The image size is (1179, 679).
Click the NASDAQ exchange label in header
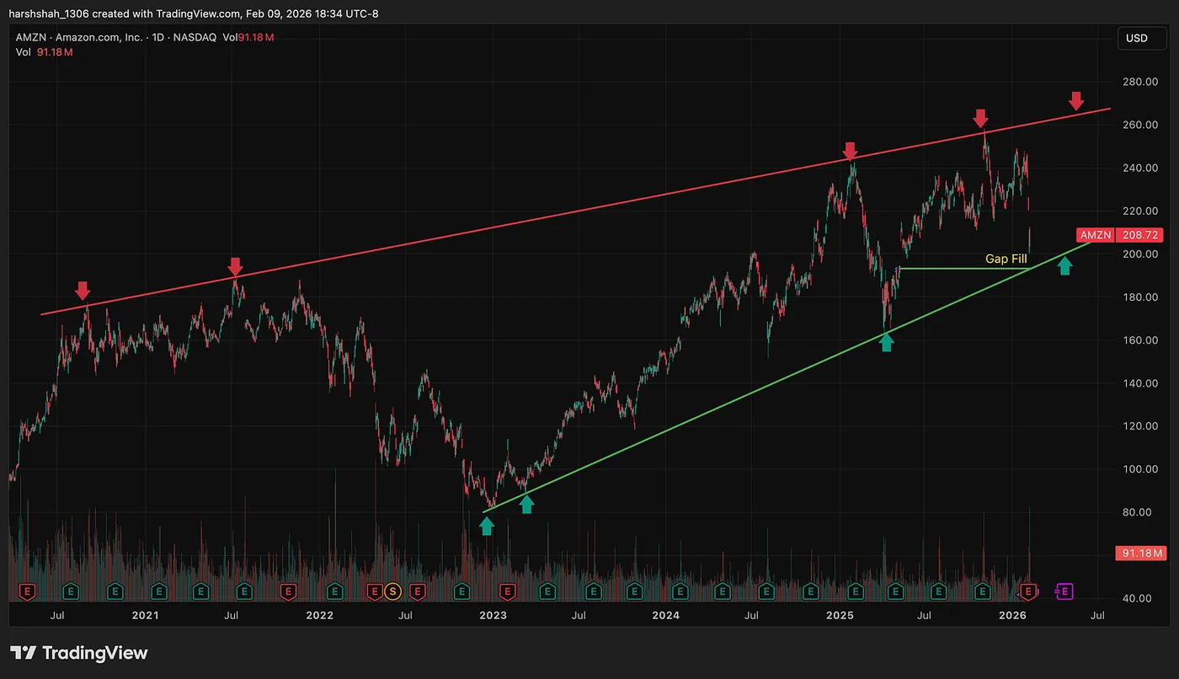point(196,37)
